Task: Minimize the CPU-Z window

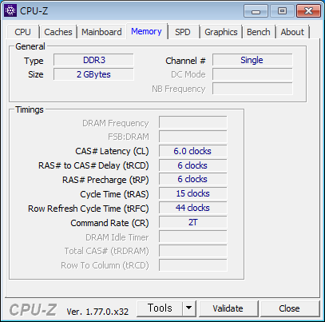Action: (x=256, y=11)
